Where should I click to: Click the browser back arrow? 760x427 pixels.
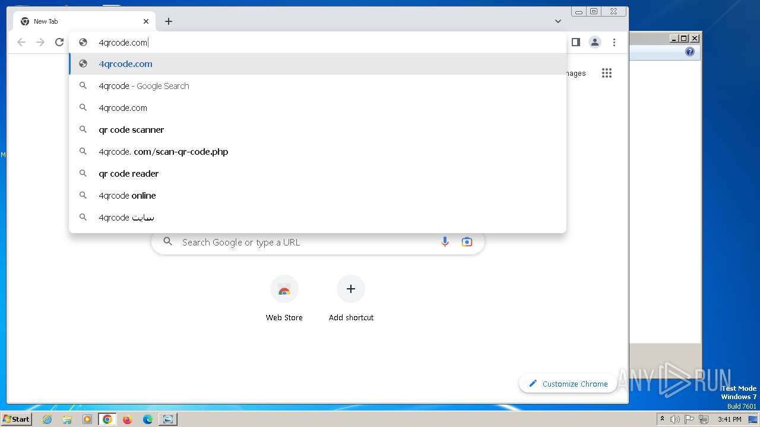pos(21,42)
